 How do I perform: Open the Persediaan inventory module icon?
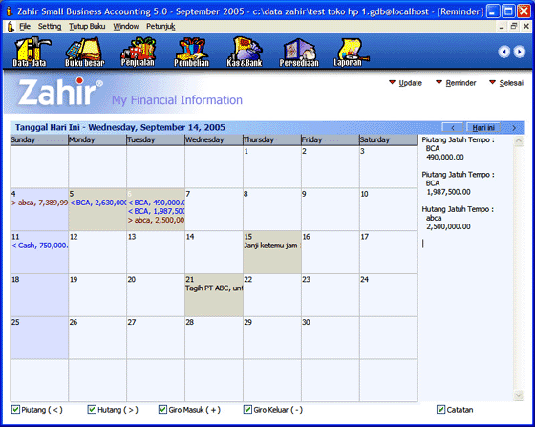pos(299,52)
